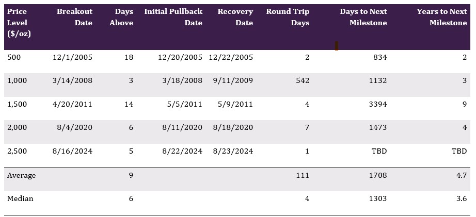
Task: Click the Breakout Date column header
Action: [74, 17]
